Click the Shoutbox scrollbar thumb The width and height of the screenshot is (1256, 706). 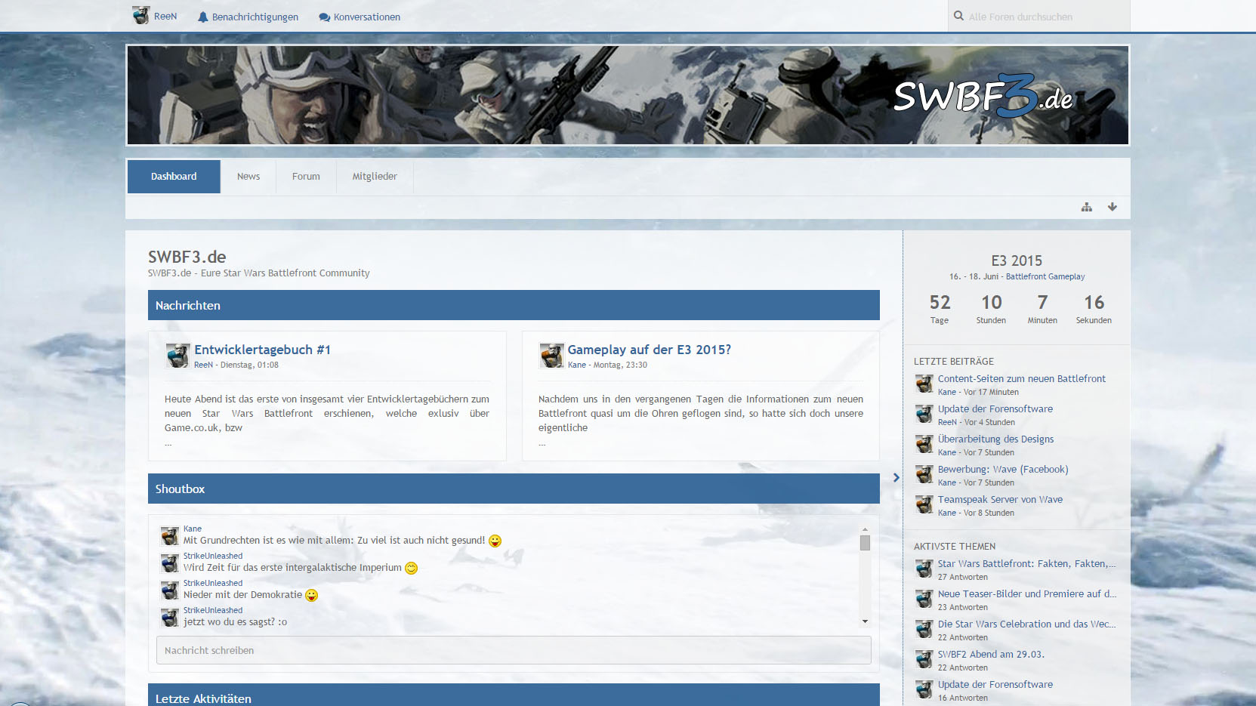(865, 542)
